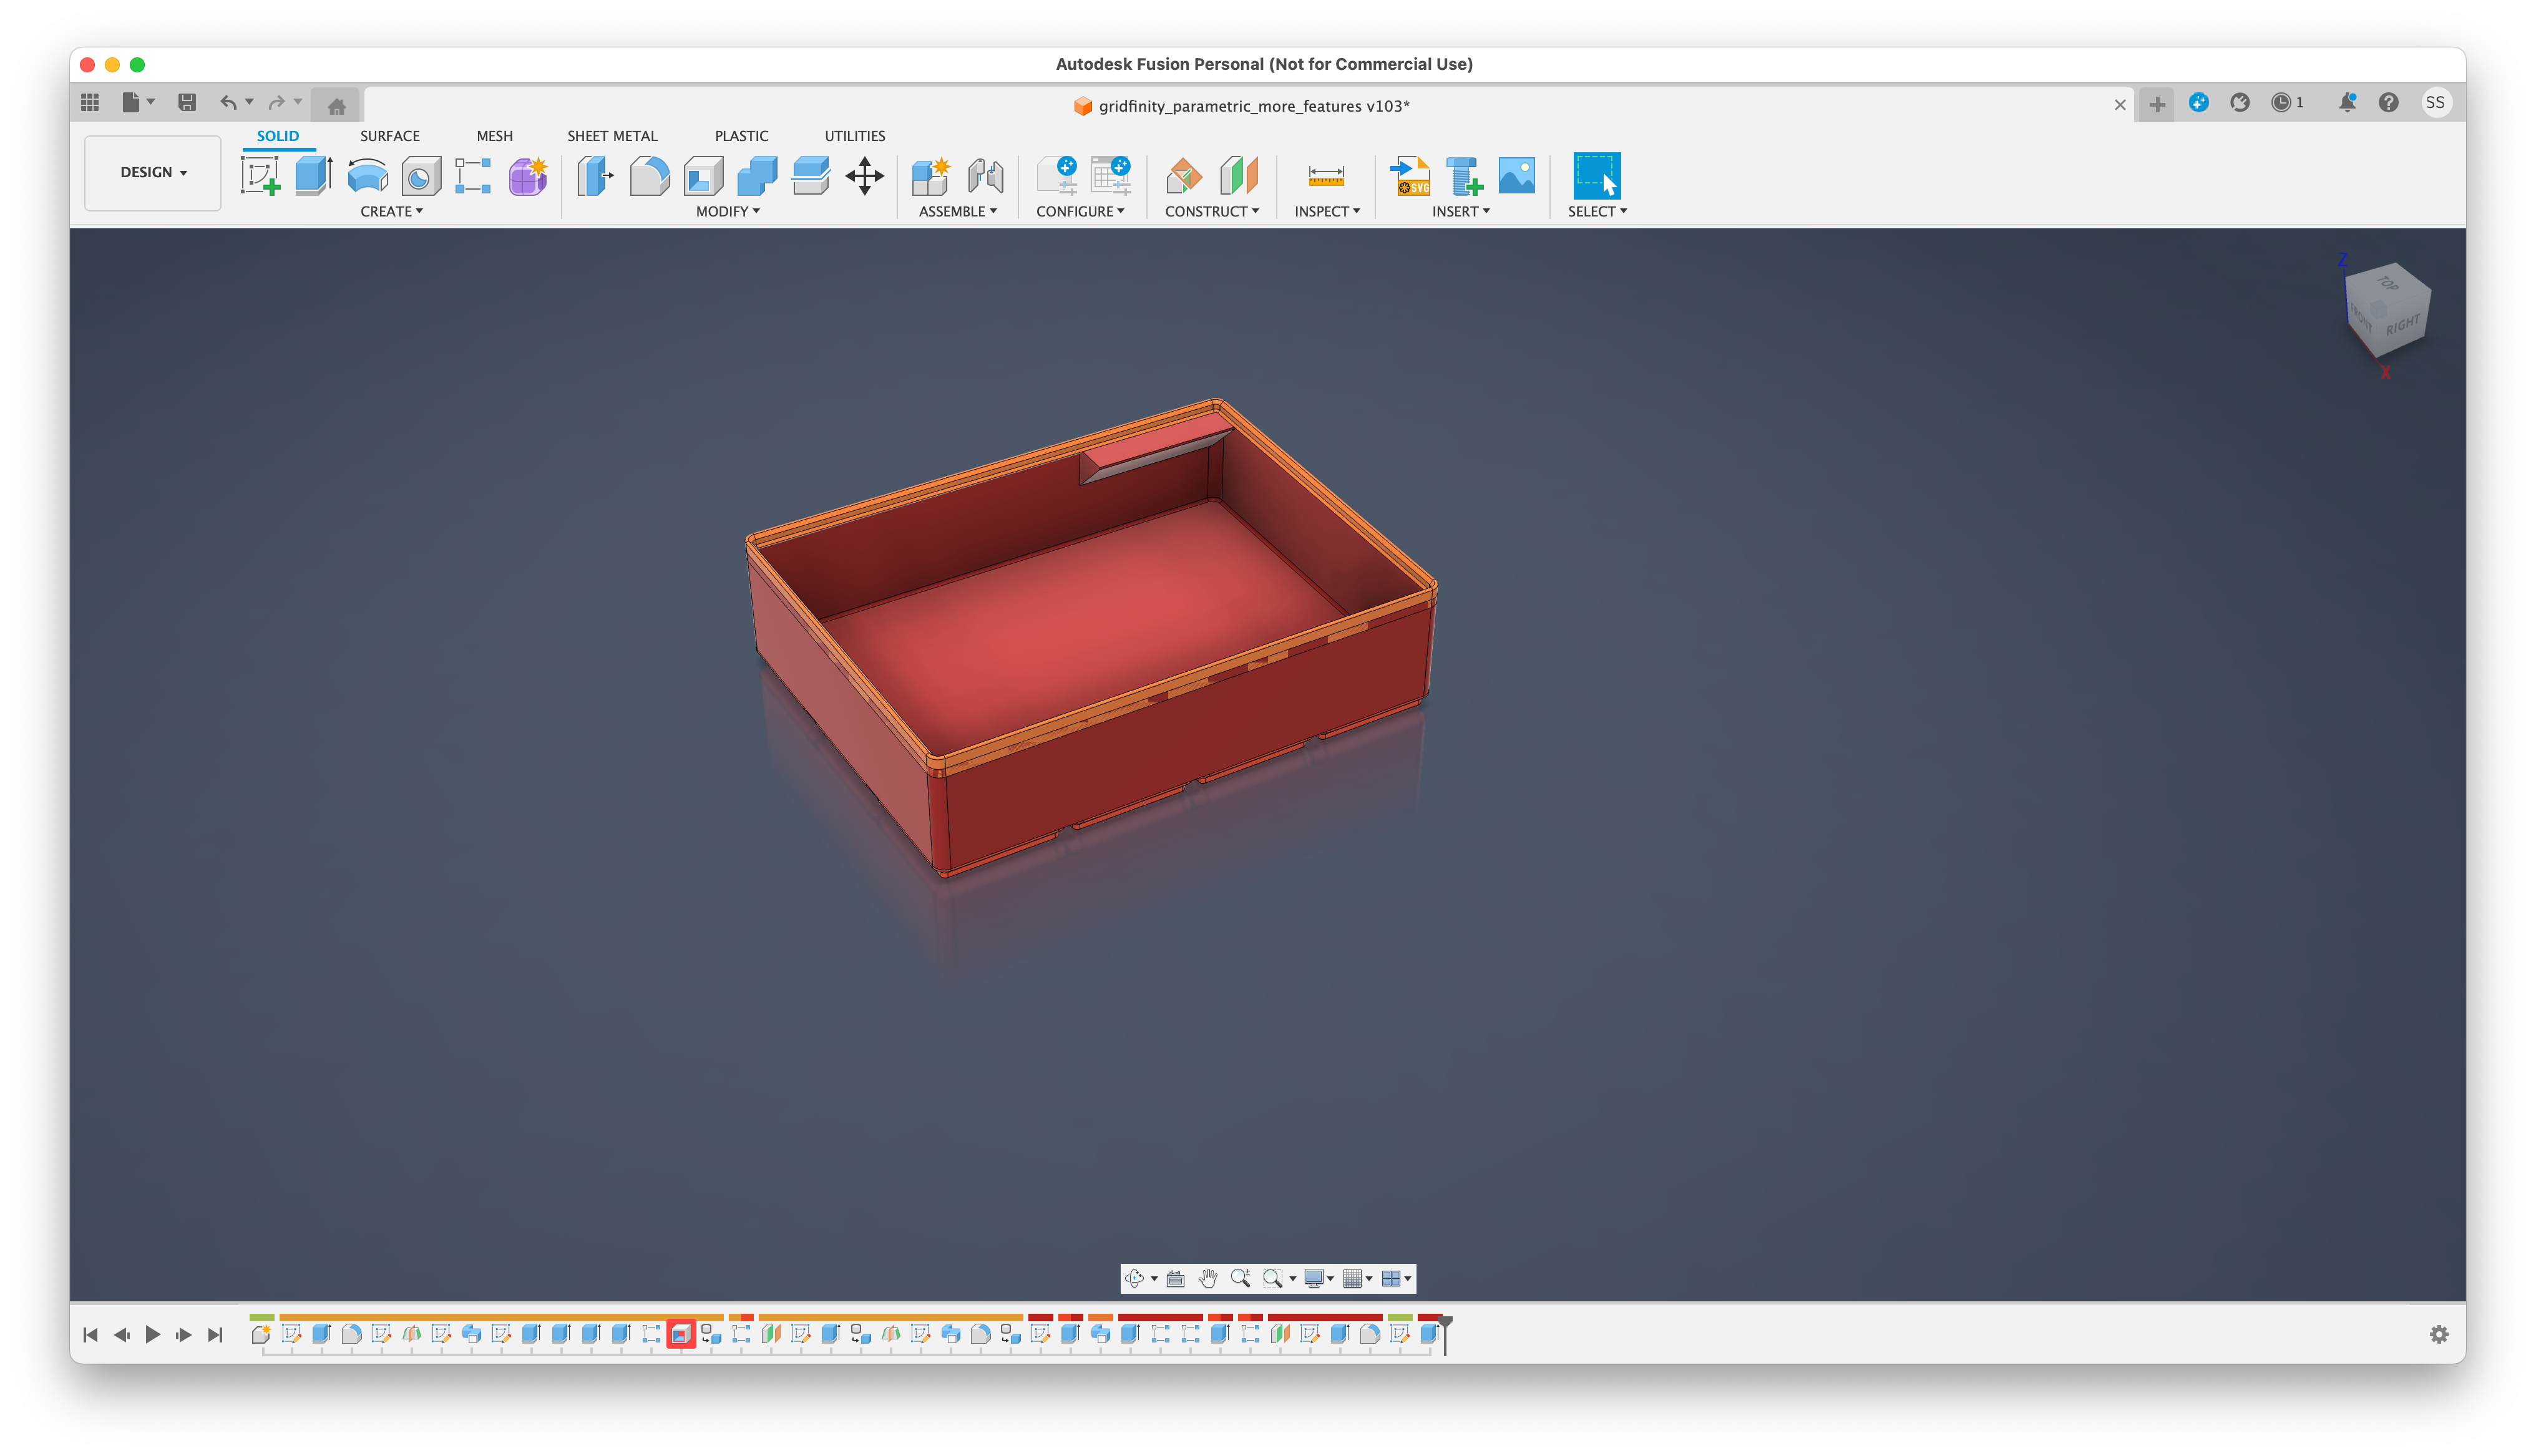Screen dimensions: 2536x1456
Task: Click Play in the timeline controls
Action: pos(152,1335)
